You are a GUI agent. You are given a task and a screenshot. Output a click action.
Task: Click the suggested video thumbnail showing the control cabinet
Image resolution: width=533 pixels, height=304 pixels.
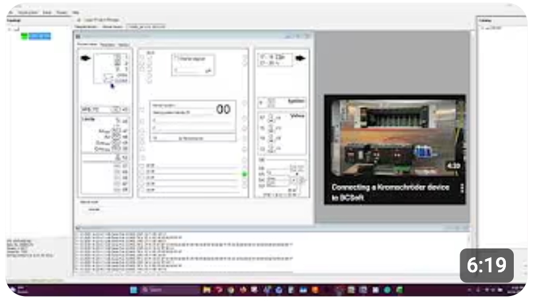click(394, 135)
